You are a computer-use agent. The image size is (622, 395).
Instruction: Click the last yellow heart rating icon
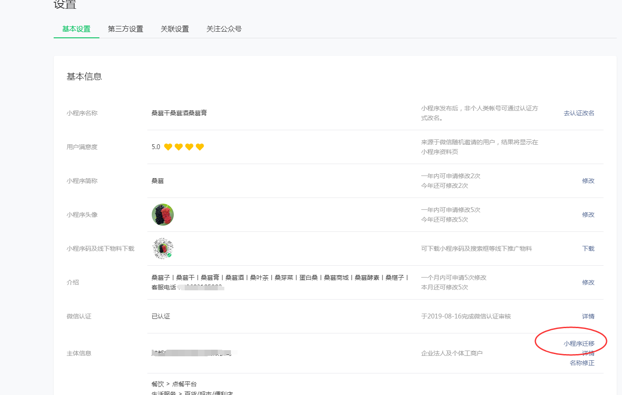[200, 147]
